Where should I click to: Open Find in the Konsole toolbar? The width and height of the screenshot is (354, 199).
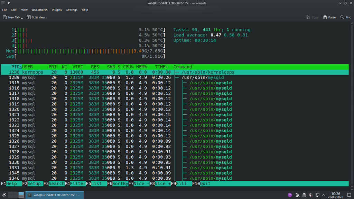(345, 17)
